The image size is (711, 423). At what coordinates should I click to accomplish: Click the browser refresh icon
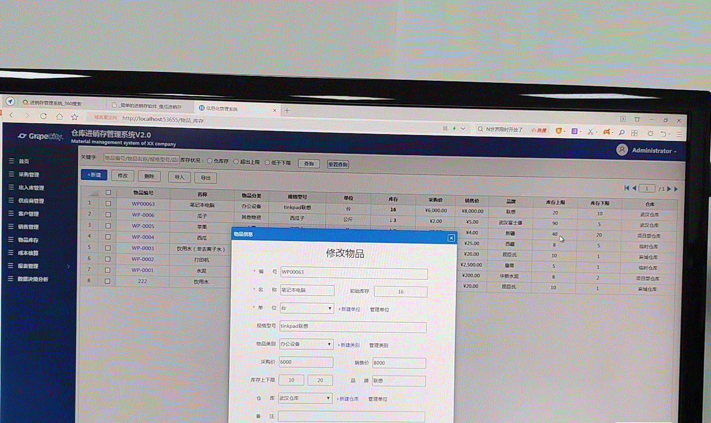coord(43,116)
